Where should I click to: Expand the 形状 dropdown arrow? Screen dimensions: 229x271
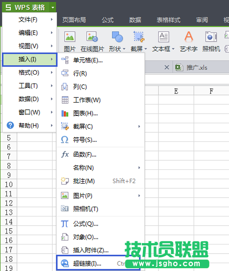(x=124, y=49)
